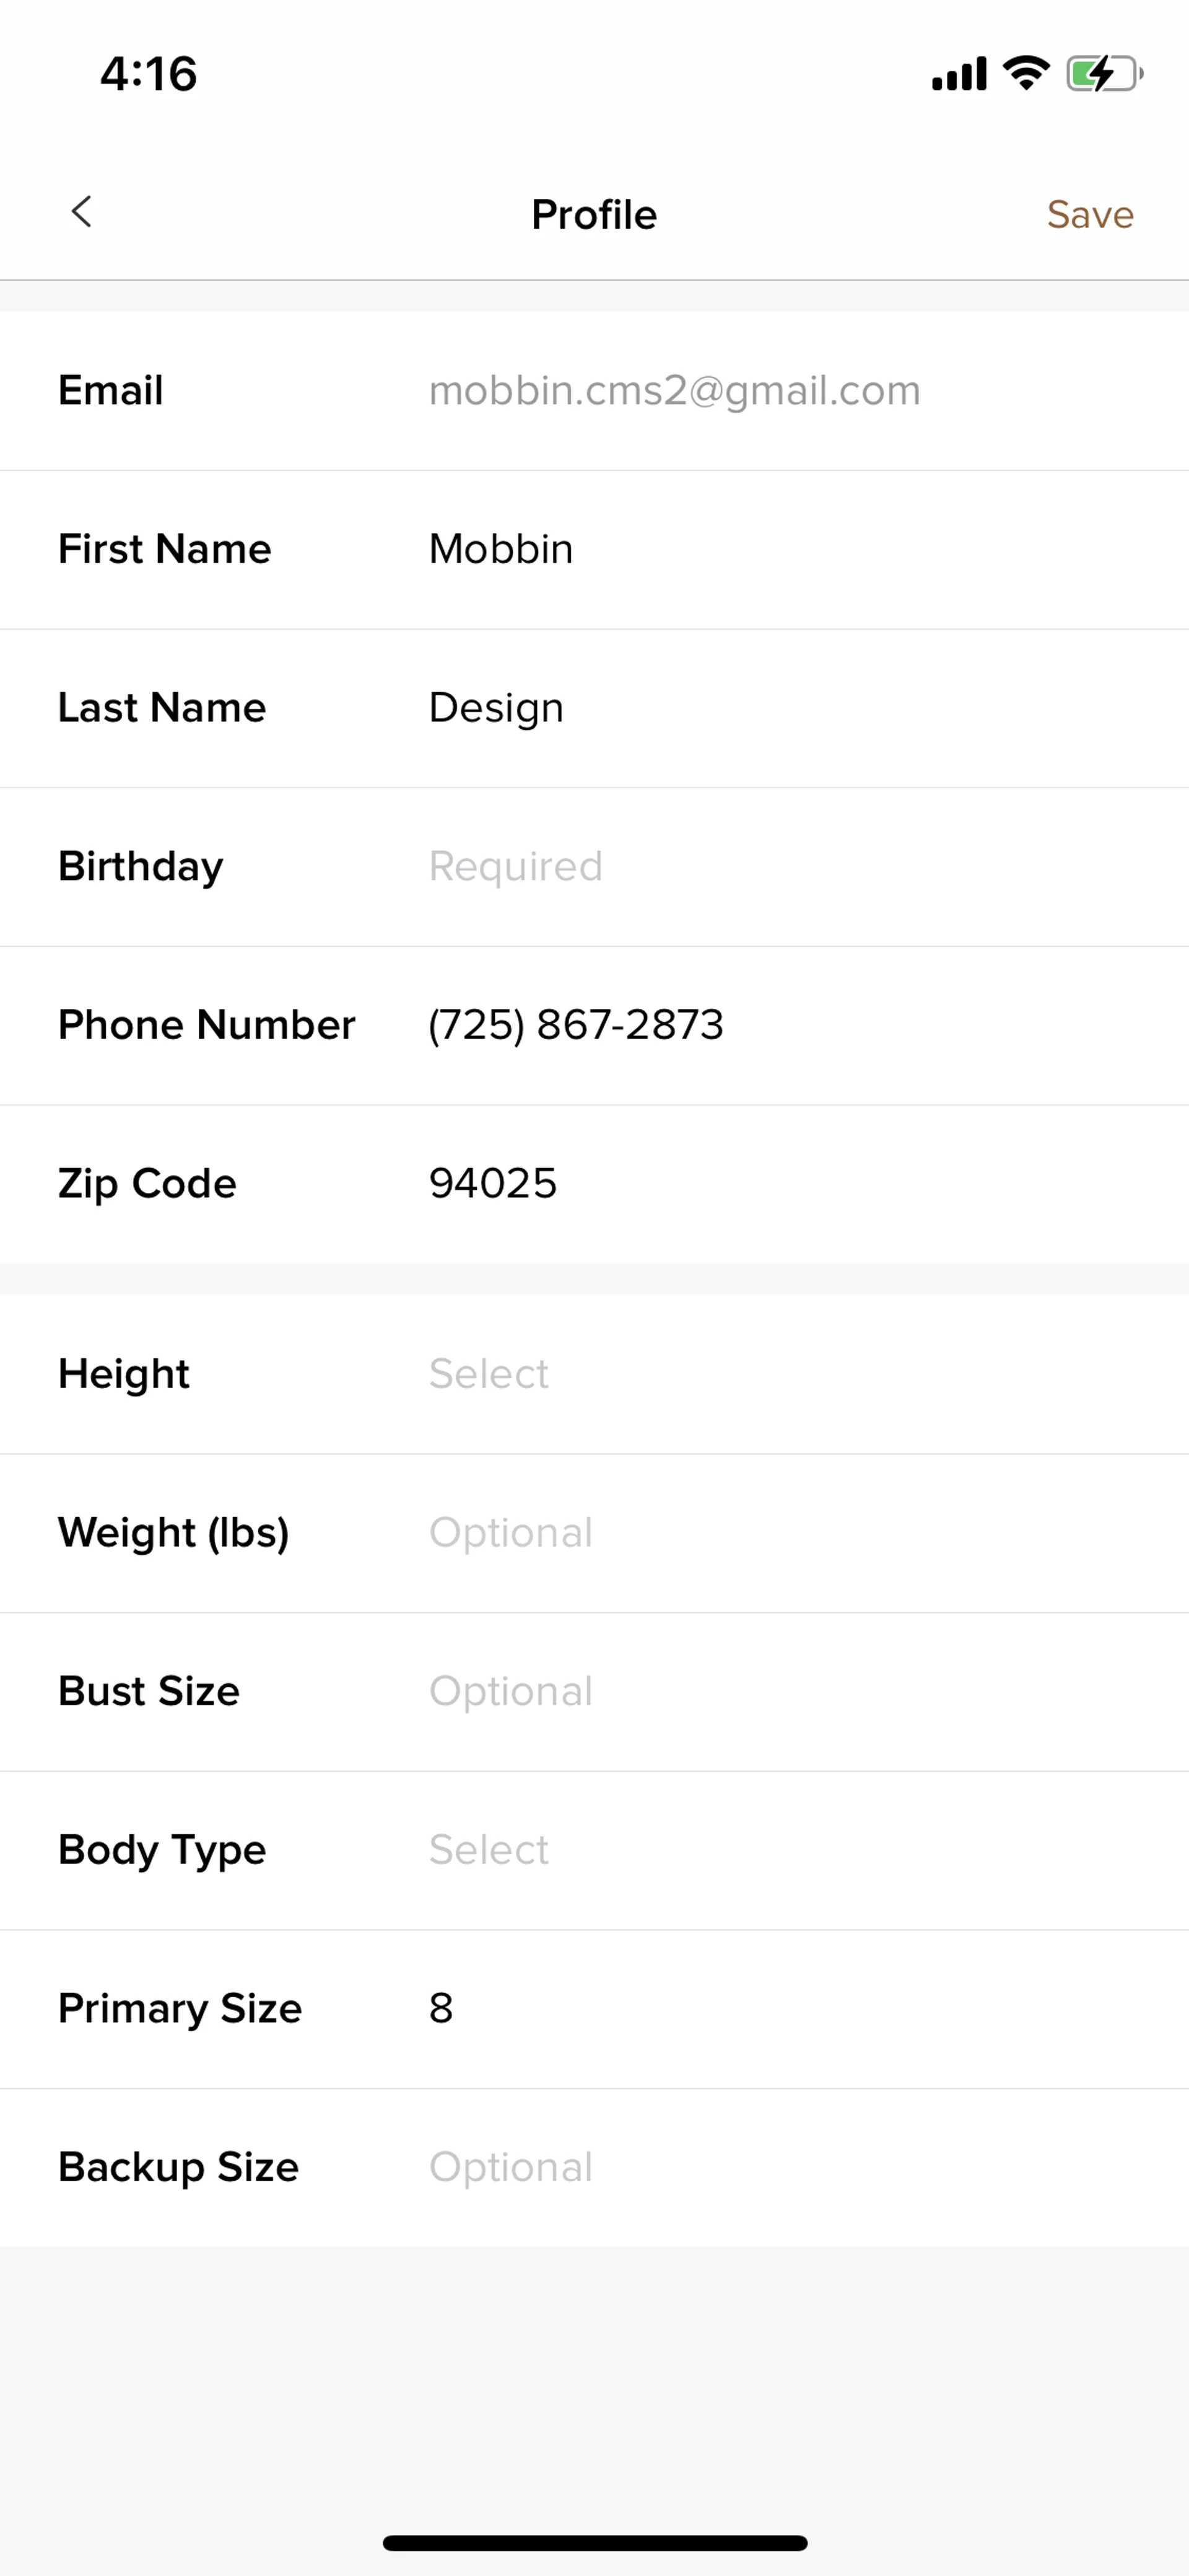Tap the clock time in status bar
The image size is (1189, 2576).
pyautogui.click(x=149, y=74)
